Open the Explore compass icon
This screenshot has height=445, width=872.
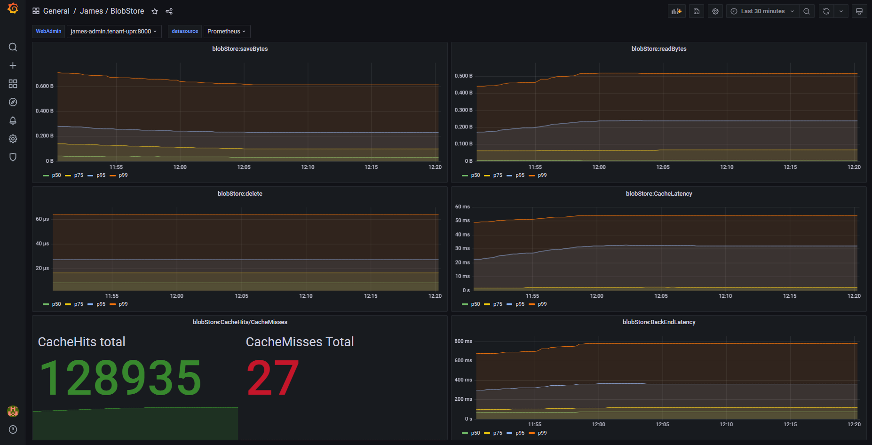pos(13,102)
